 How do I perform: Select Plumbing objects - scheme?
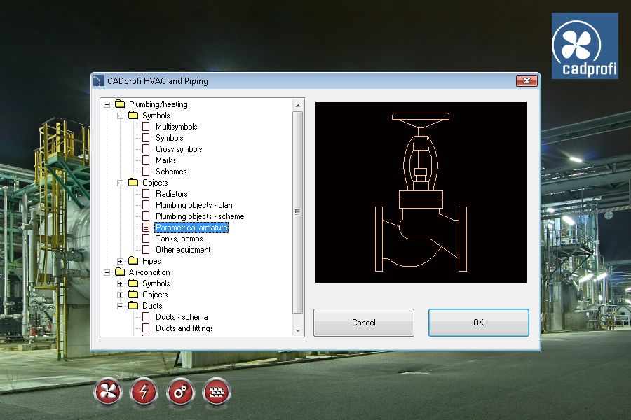coord(200,216)
